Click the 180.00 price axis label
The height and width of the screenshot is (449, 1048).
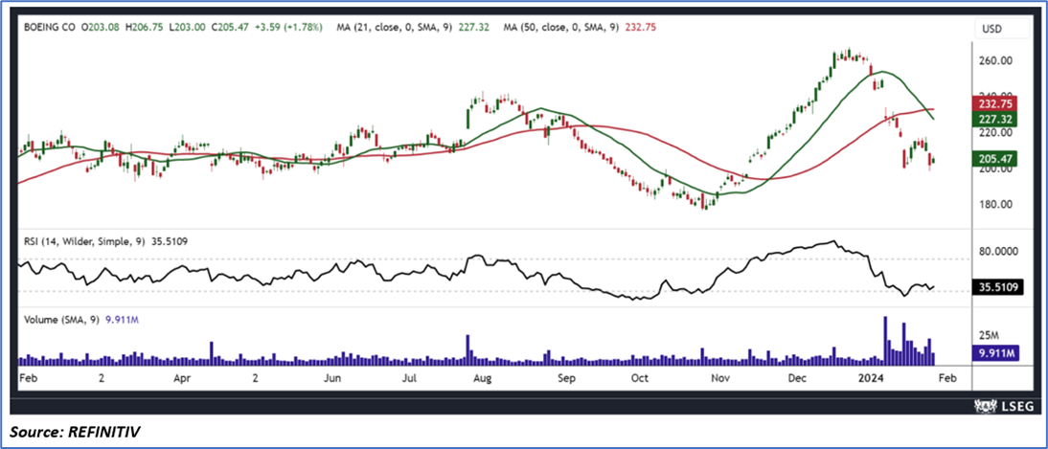point(997,205)
